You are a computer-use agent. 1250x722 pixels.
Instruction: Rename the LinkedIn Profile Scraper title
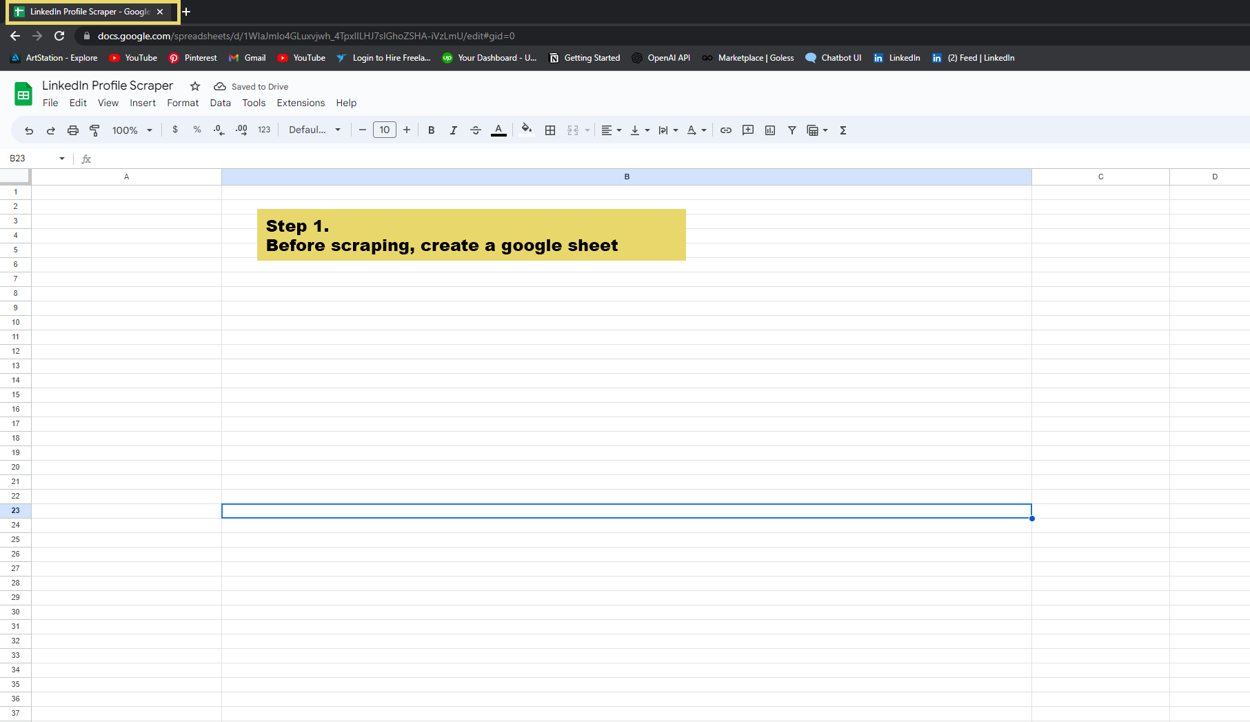108,86
